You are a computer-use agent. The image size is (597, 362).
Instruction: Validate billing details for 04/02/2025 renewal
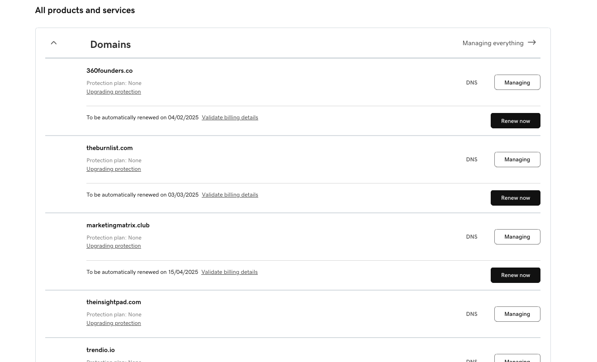[x=230, y=118]
